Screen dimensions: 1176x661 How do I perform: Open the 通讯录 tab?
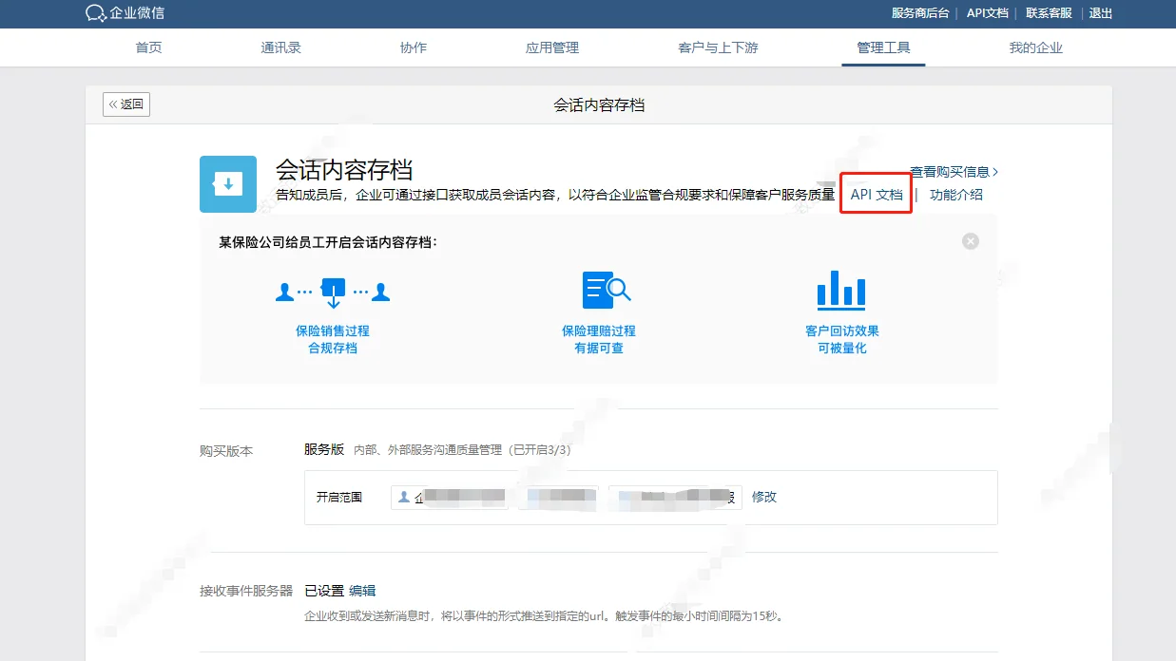click(x=281, y=47)
